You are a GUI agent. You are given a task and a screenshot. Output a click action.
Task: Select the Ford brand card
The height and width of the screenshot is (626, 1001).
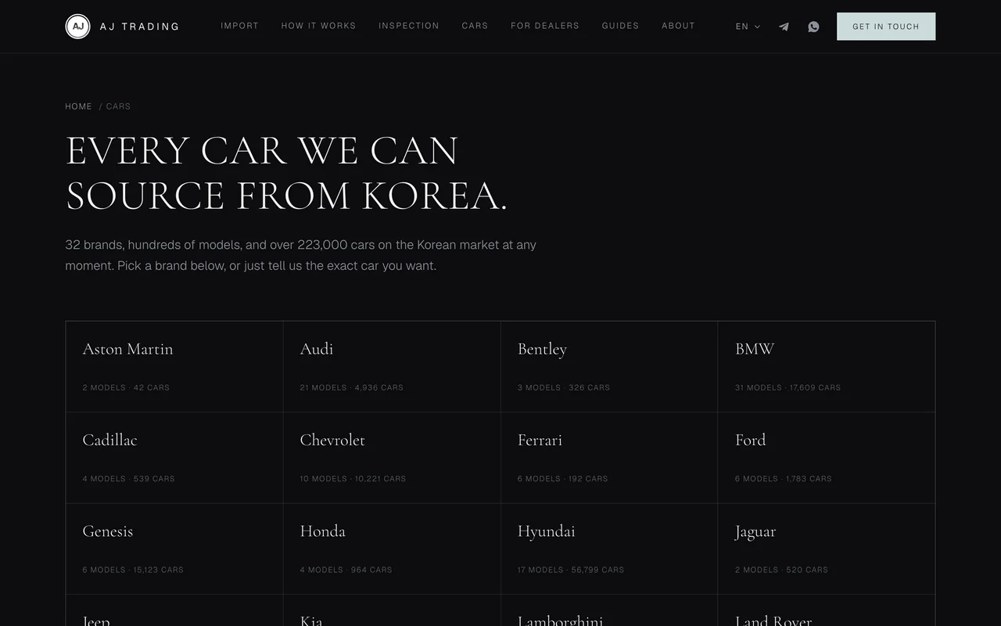click(827, 458)
